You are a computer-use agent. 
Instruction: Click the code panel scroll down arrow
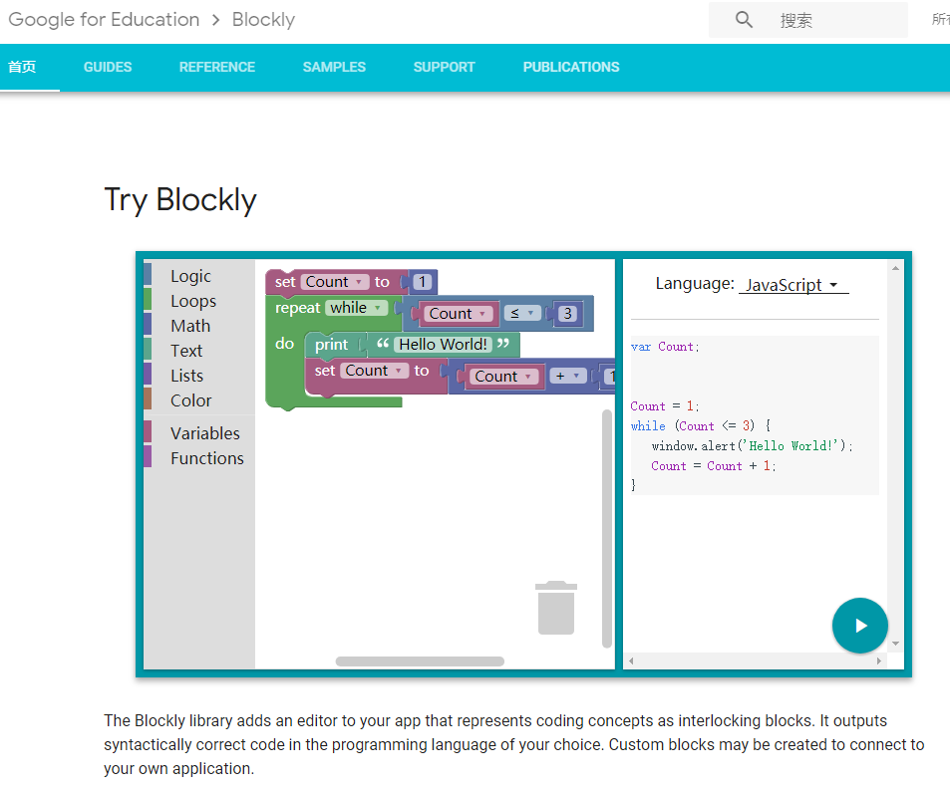tap(895, 644)
